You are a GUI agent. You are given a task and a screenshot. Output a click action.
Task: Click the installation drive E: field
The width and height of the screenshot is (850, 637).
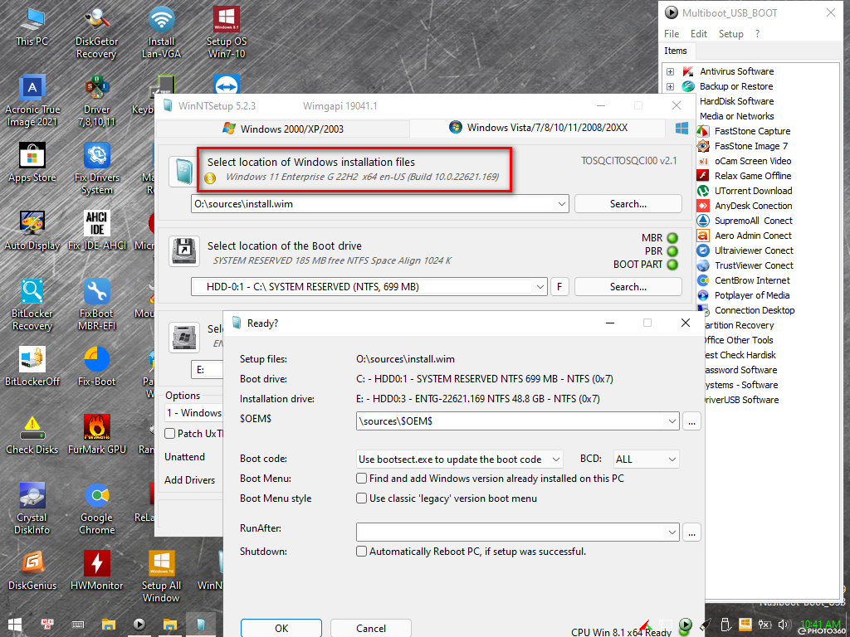pyautogui.click(x=207, y=369)
